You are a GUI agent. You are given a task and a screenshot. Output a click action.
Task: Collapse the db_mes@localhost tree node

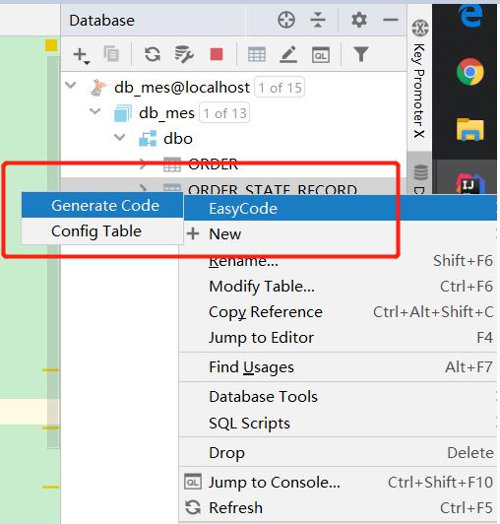[x=71, y=86]
